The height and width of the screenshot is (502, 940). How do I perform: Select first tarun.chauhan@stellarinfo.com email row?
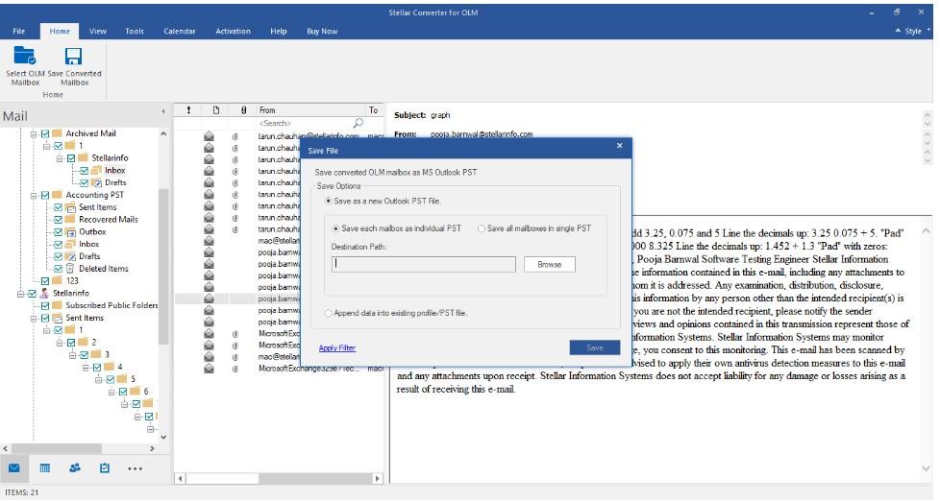(279, 136)
